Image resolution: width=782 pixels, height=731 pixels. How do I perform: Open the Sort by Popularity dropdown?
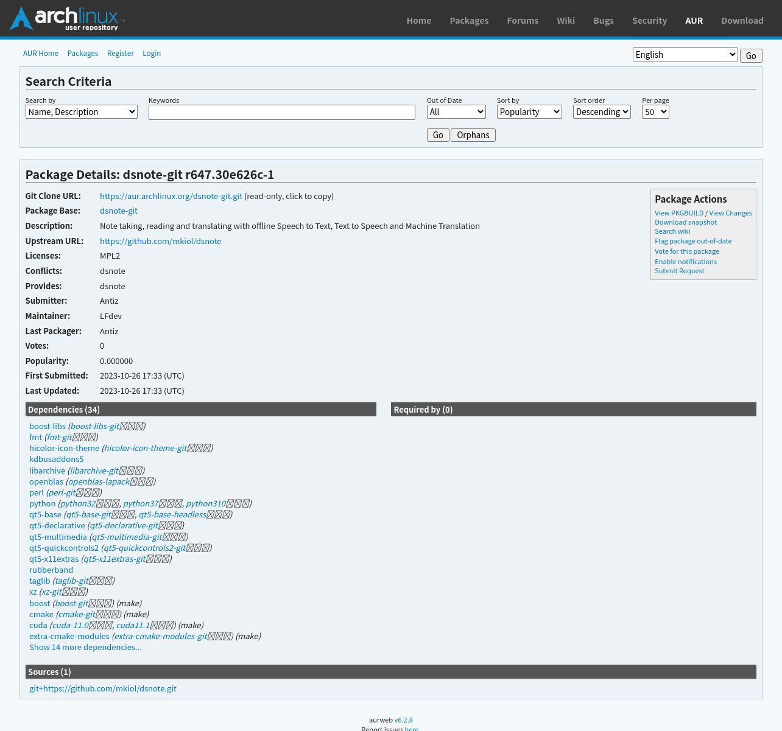(x=529, y=112)
